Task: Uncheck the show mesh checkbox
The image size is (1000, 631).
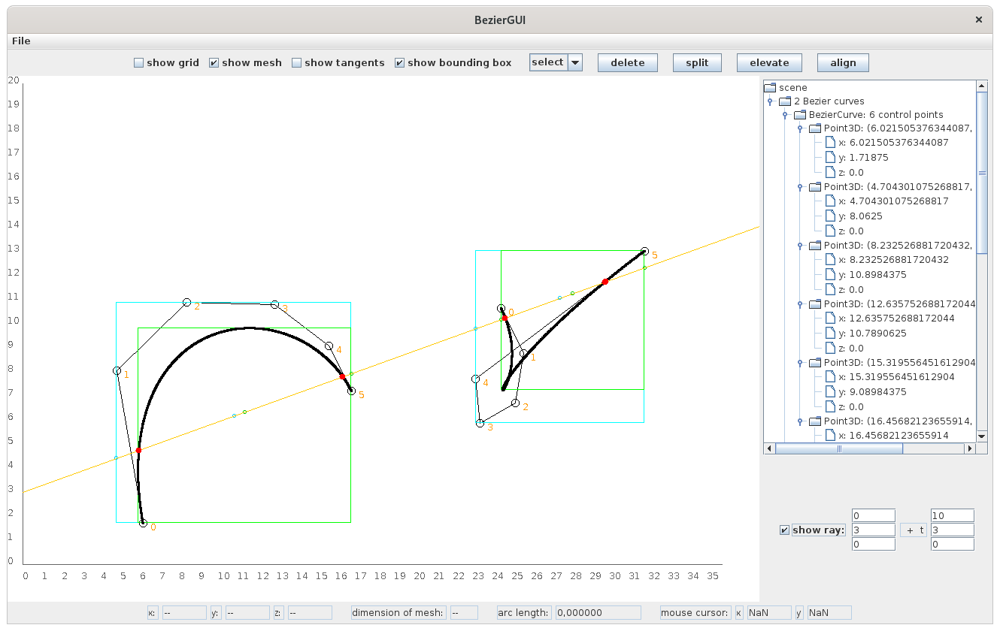Action: click(214, 63)
